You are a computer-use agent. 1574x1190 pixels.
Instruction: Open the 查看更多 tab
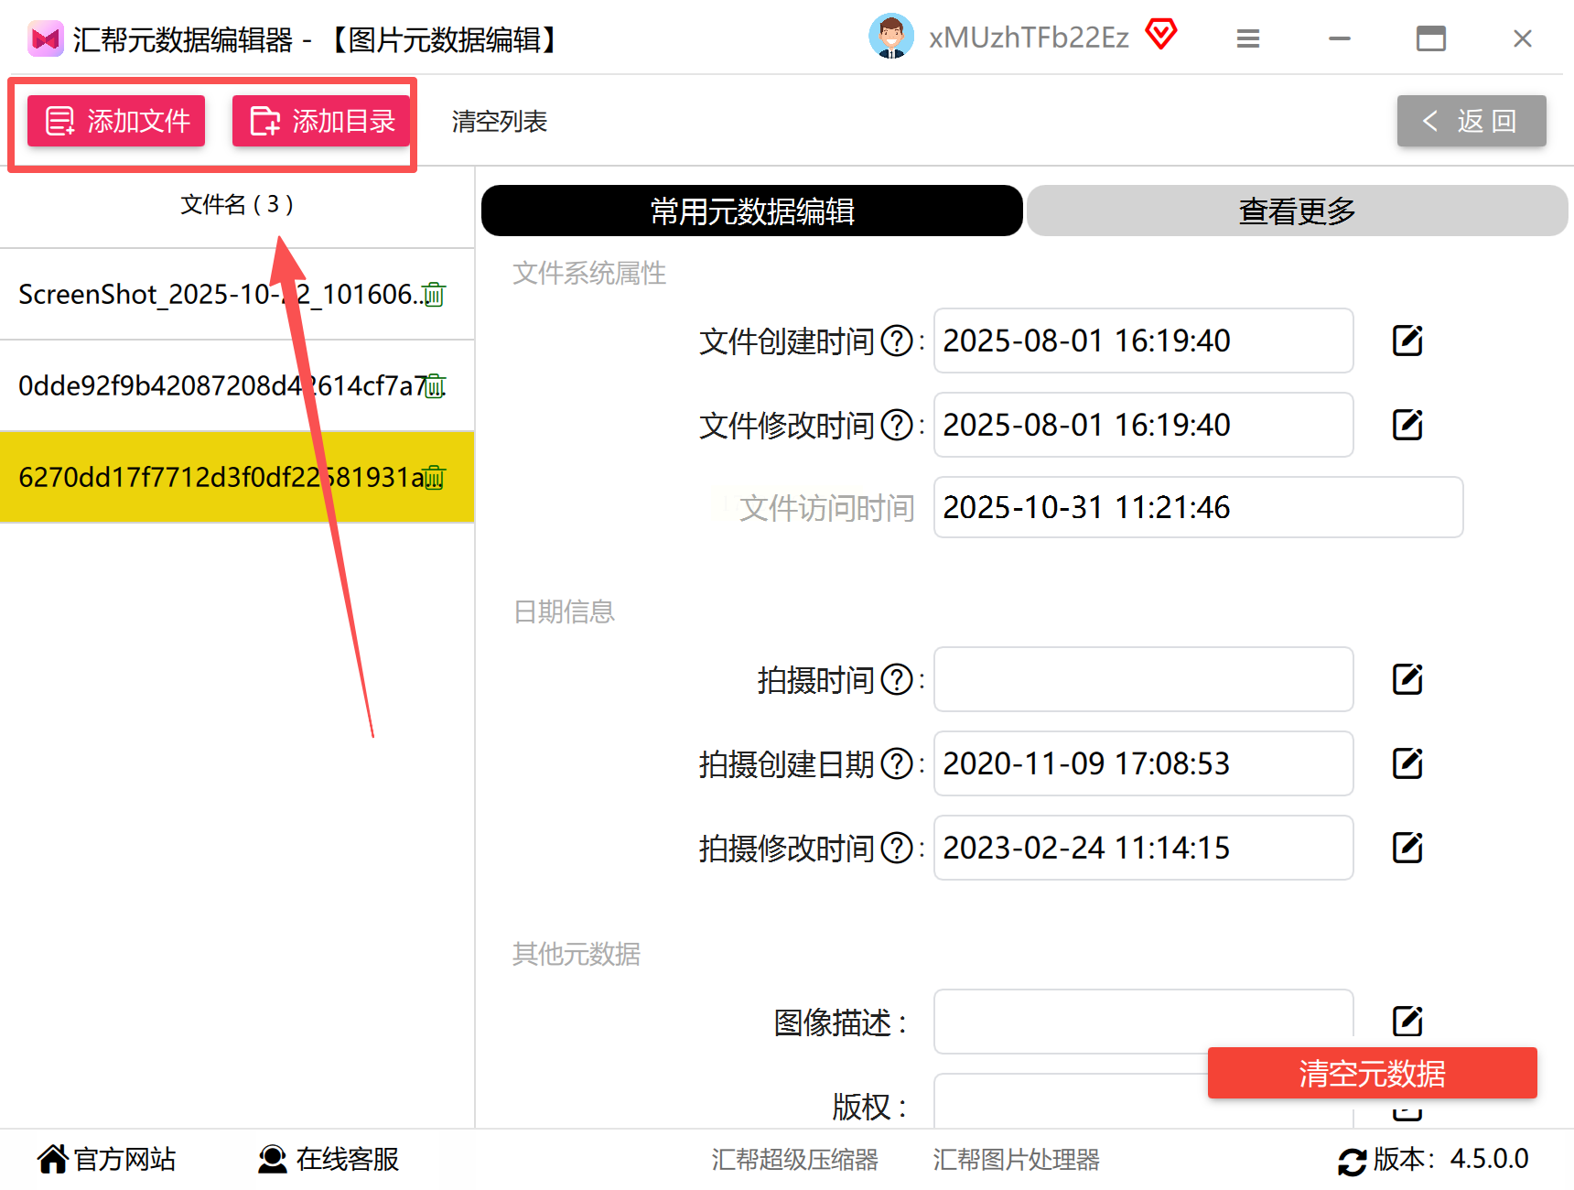pyautogui.click(x=1297, y=211)
